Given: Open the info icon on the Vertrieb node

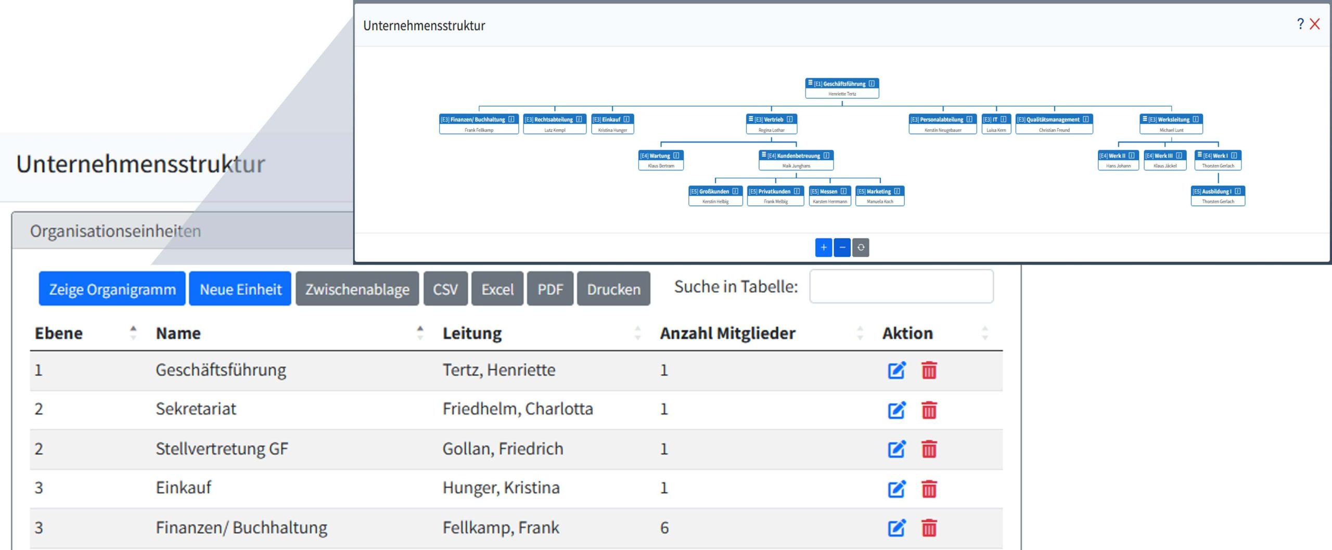Looking at the screenshot, I should (x=790, y=120).
